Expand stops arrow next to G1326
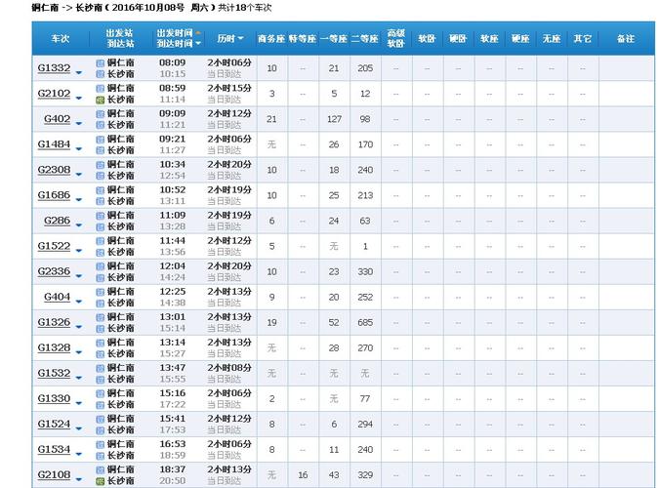 (78, 327)
